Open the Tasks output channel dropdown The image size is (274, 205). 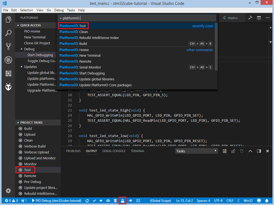tap(197, 151)
